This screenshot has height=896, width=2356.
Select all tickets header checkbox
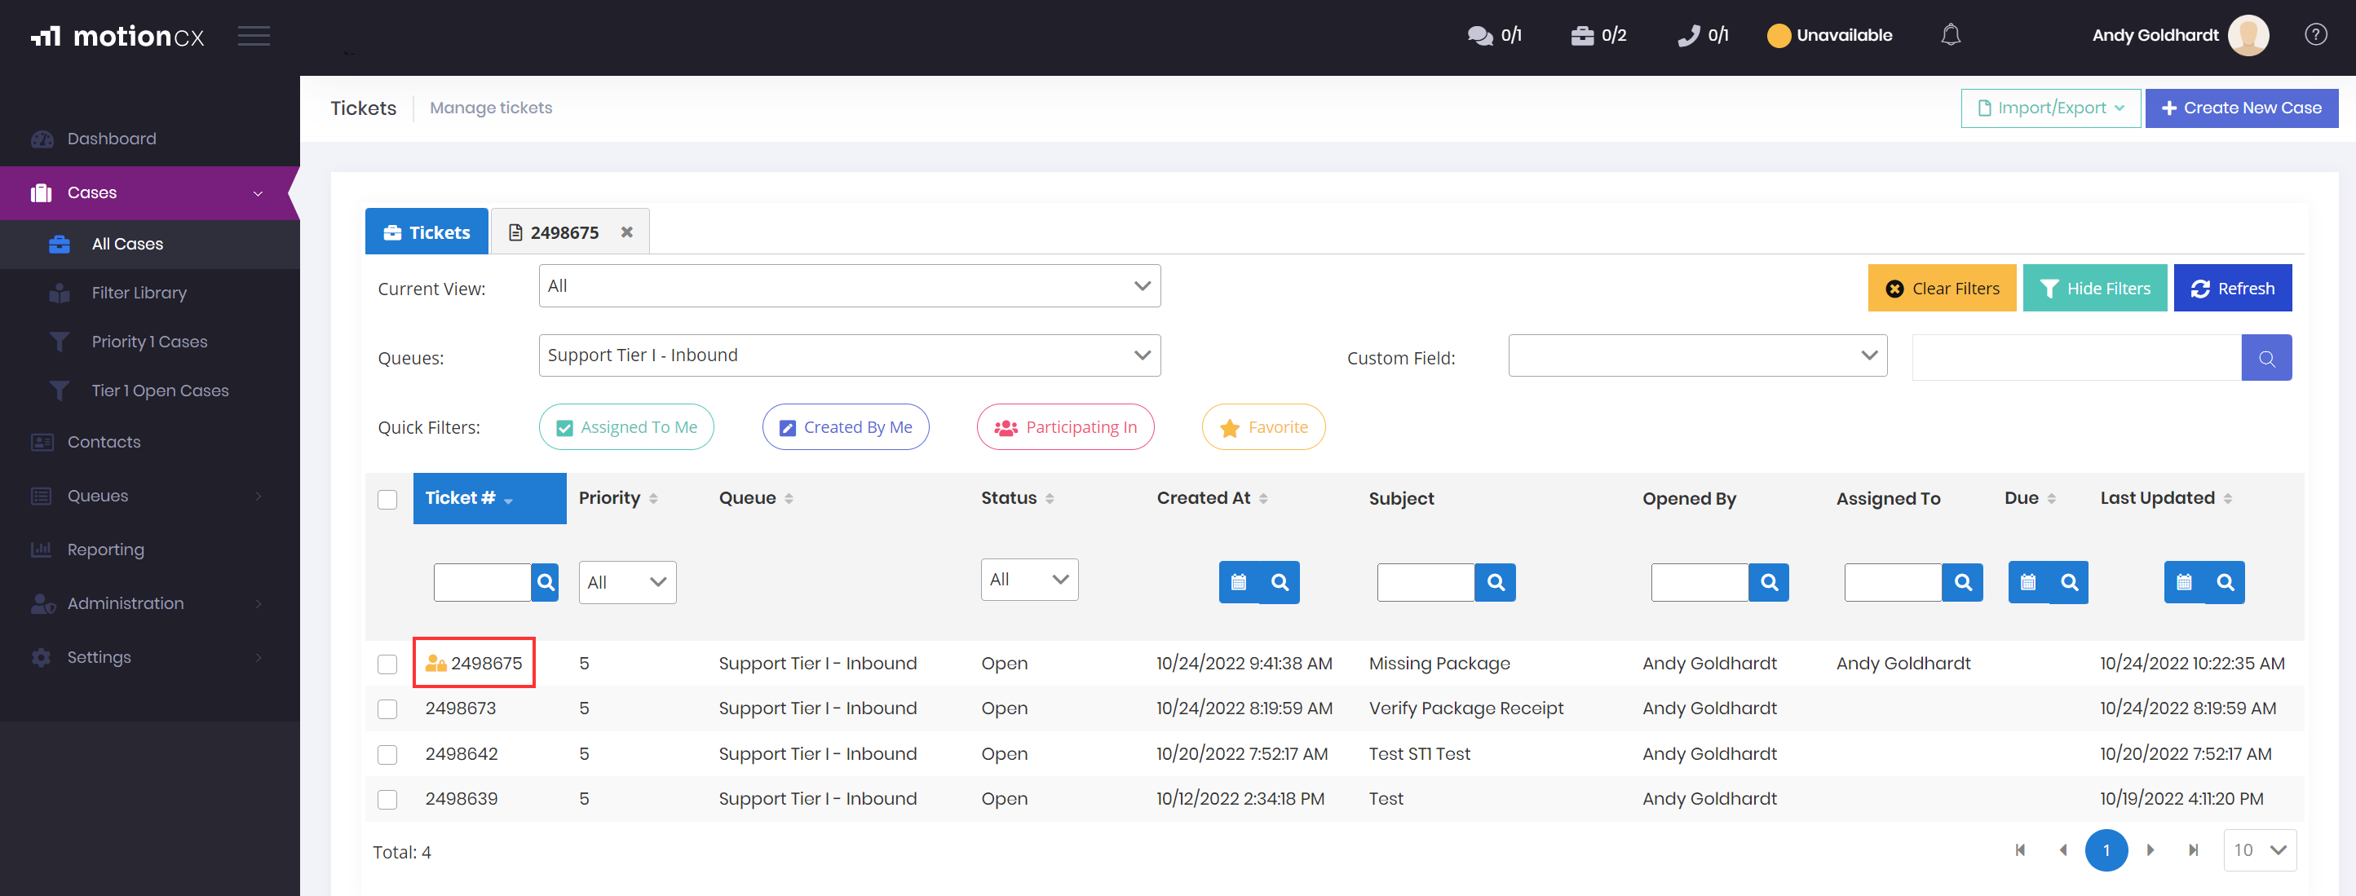(x=388, y=499)
